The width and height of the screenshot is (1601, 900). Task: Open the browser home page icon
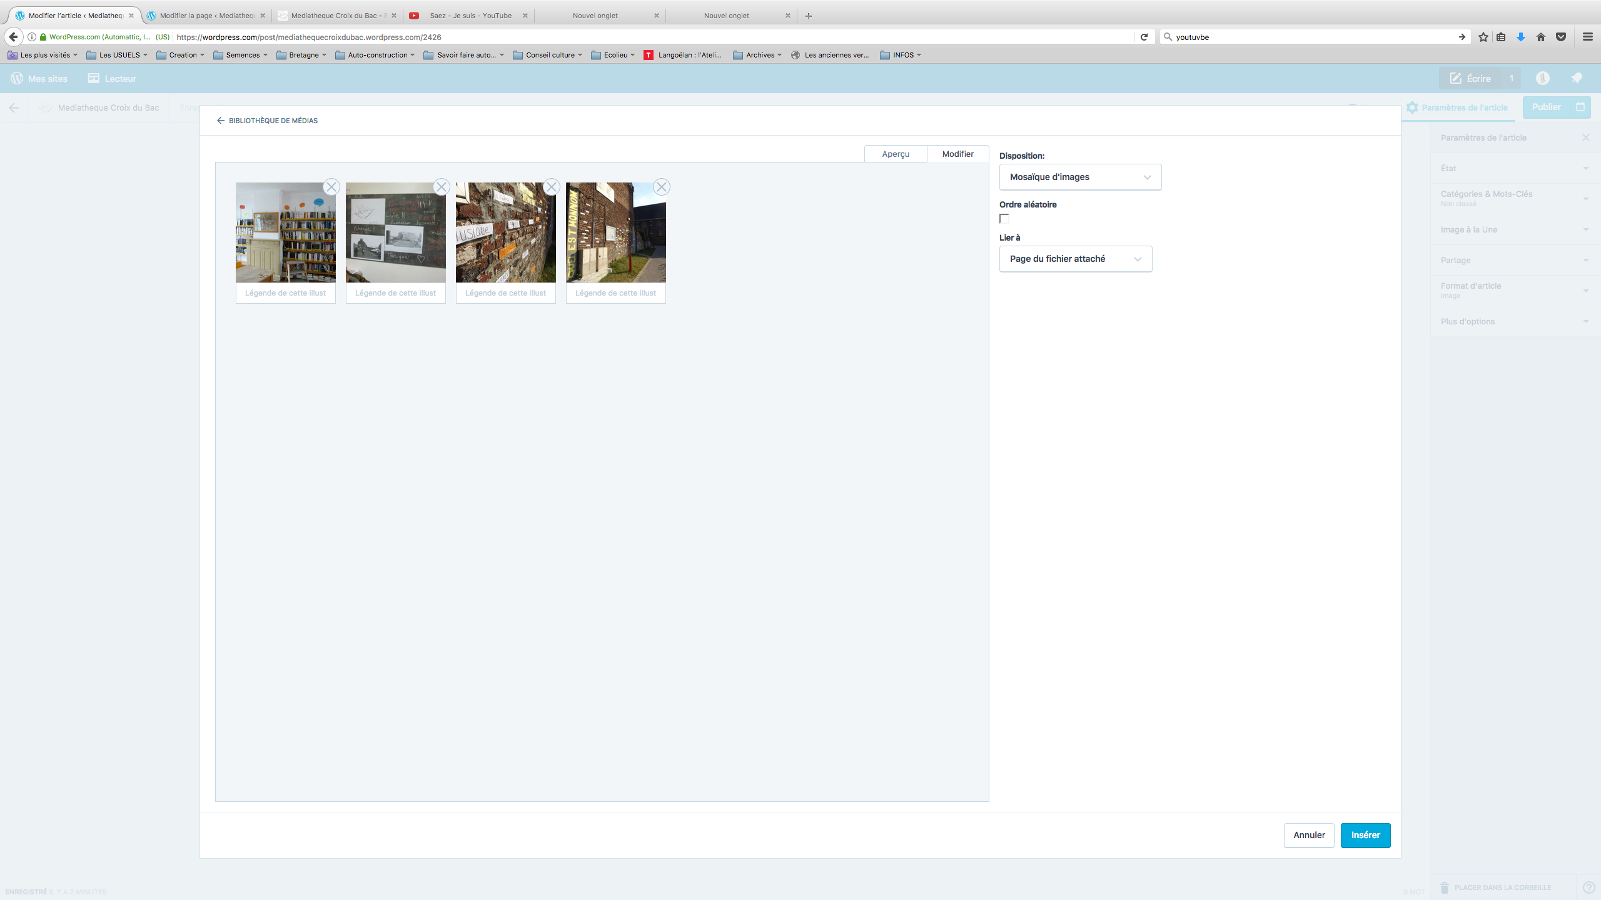coord(1541,37)
